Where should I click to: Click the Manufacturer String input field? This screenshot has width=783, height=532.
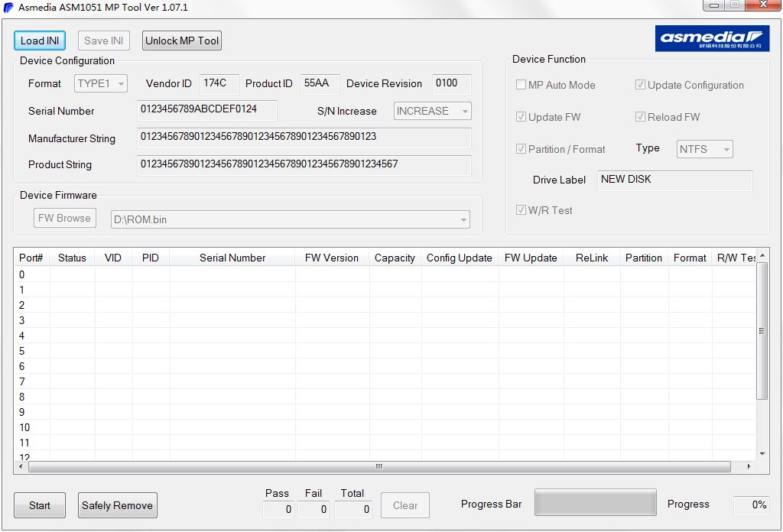(x=304, y=138)
